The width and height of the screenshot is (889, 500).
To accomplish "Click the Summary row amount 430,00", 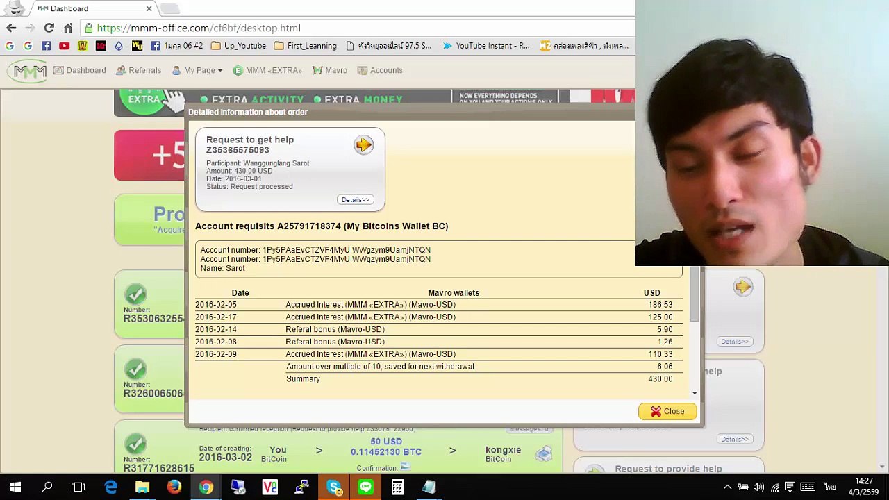I will click(660, 379).
